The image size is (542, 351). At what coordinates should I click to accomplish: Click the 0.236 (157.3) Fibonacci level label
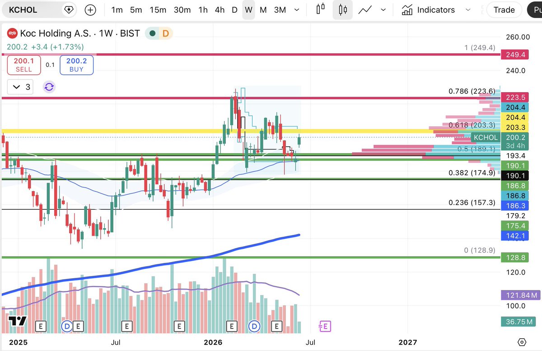click(x=472, y=203)
